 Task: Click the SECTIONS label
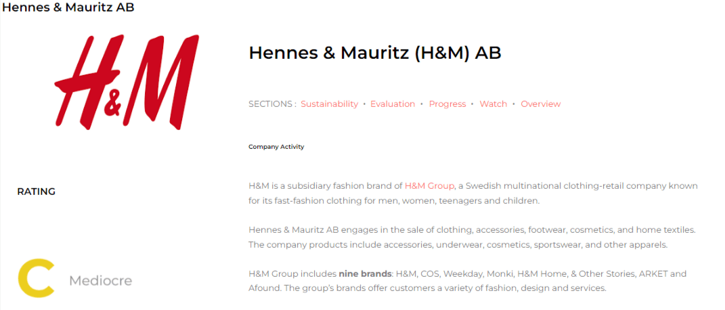[272, 104]
